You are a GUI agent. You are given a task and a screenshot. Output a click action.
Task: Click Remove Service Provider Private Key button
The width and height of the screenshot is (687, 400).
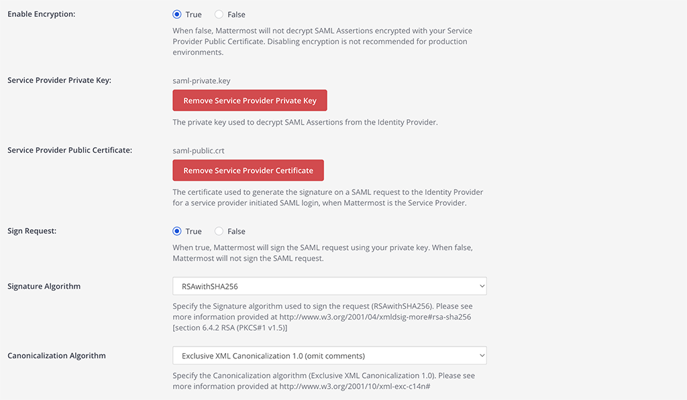(250, 101)
